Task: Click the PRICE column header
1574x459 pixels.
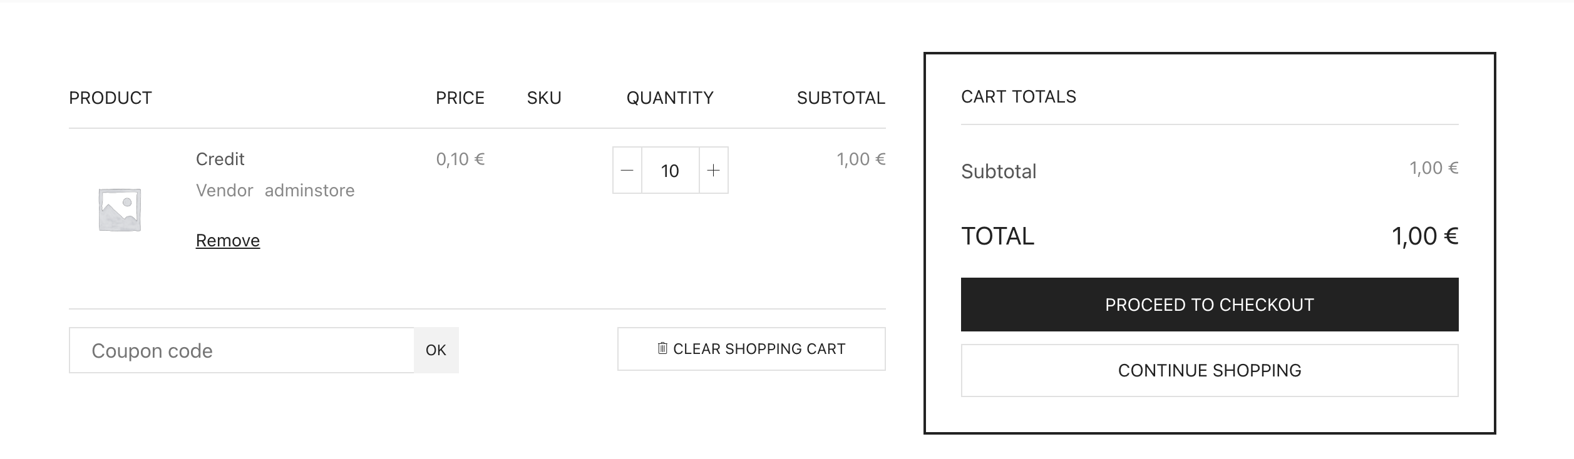Action: pyautogui.click(x=460, y=98)
